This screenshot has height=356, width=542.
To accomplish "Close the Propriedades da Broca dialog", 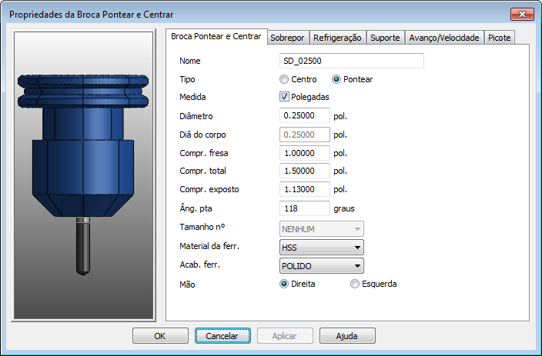I will point(522,14).
